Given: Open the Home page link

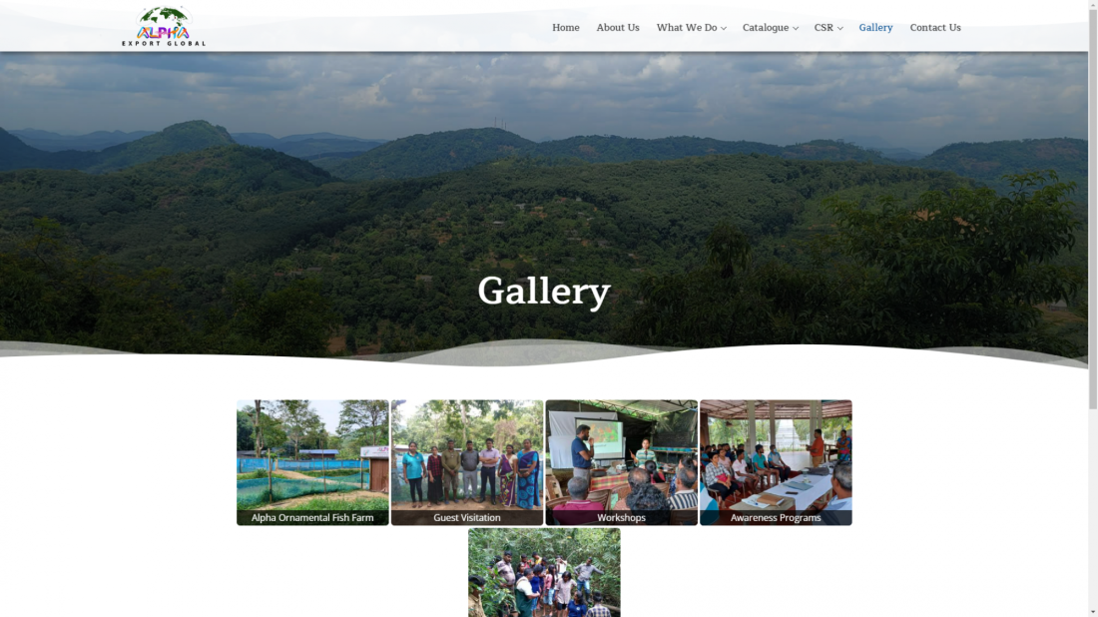Looking at the screenshot, I should pyautogui.click(x=565, y=28).
